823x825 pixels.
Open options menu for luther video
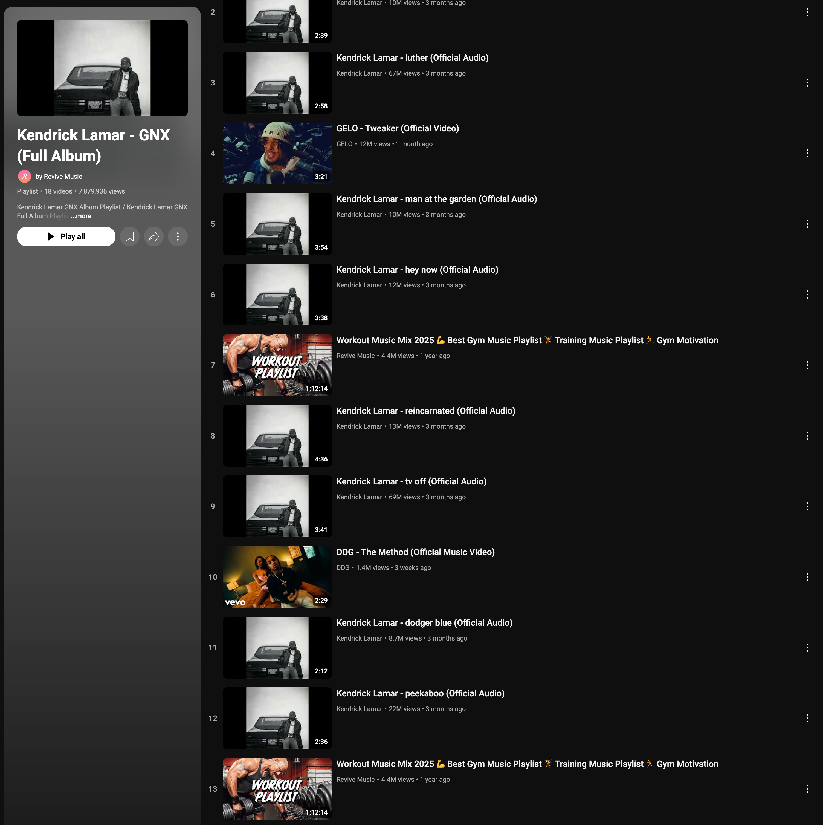point(807,83)
